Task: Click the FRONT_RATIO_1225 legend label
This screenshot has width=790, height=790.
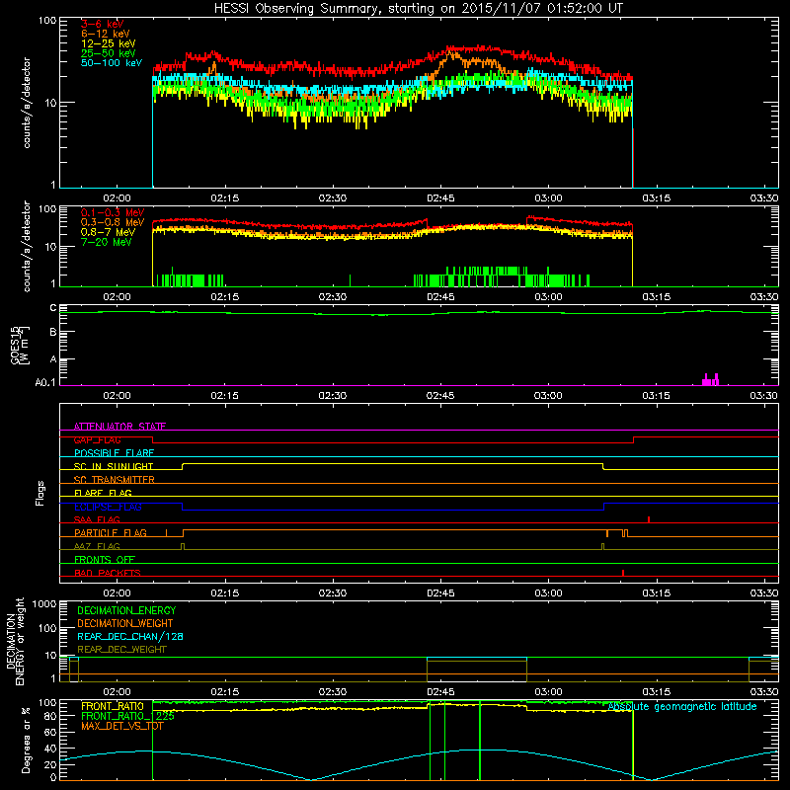Action: tap(127, 716)
